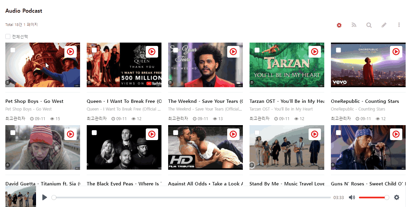Click the pencil write icon
This screenshot has width=411, height=207.
(384, 25)
